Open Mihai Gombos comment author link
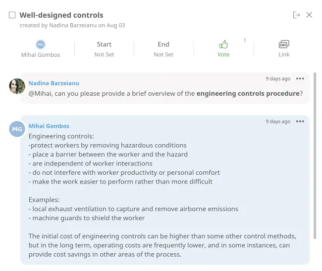Image resolution: width=322 pixels, height=271 pixels. point(49,126)
